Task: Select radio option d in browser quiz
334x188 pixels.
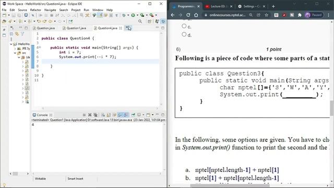Action: [184, 34]
